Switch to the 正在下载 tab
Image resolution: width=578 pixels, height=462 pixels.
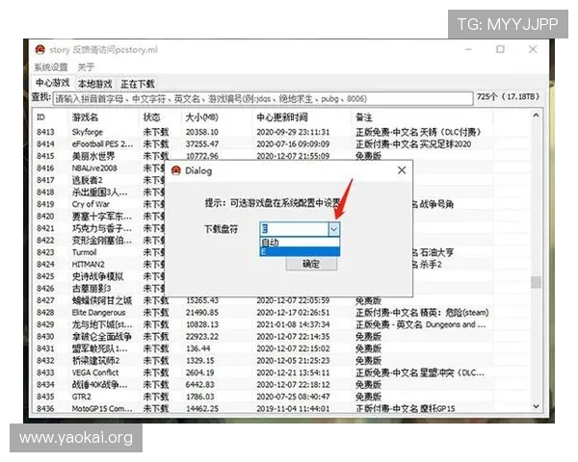(x=138, y=84)
